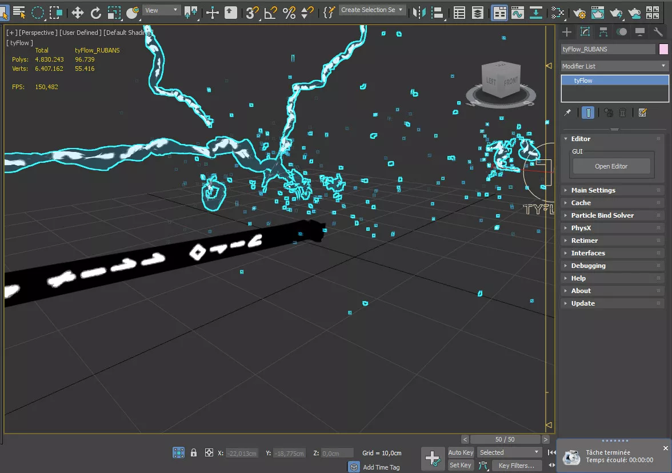This screenshot has width=672, height=473.
Task: Open the Curve Editor
Action: pos(518,12)
